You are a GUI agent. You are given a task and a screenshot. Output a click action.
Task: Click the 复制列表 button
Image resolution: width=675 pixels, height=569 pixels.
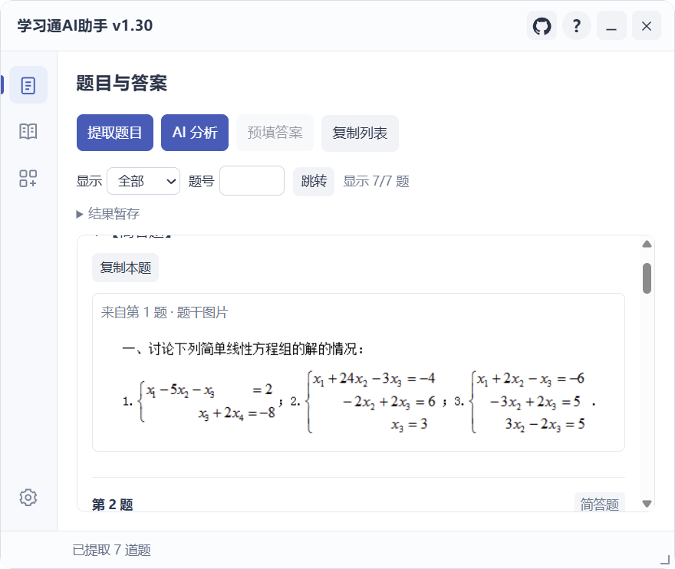tap(360, 133)
